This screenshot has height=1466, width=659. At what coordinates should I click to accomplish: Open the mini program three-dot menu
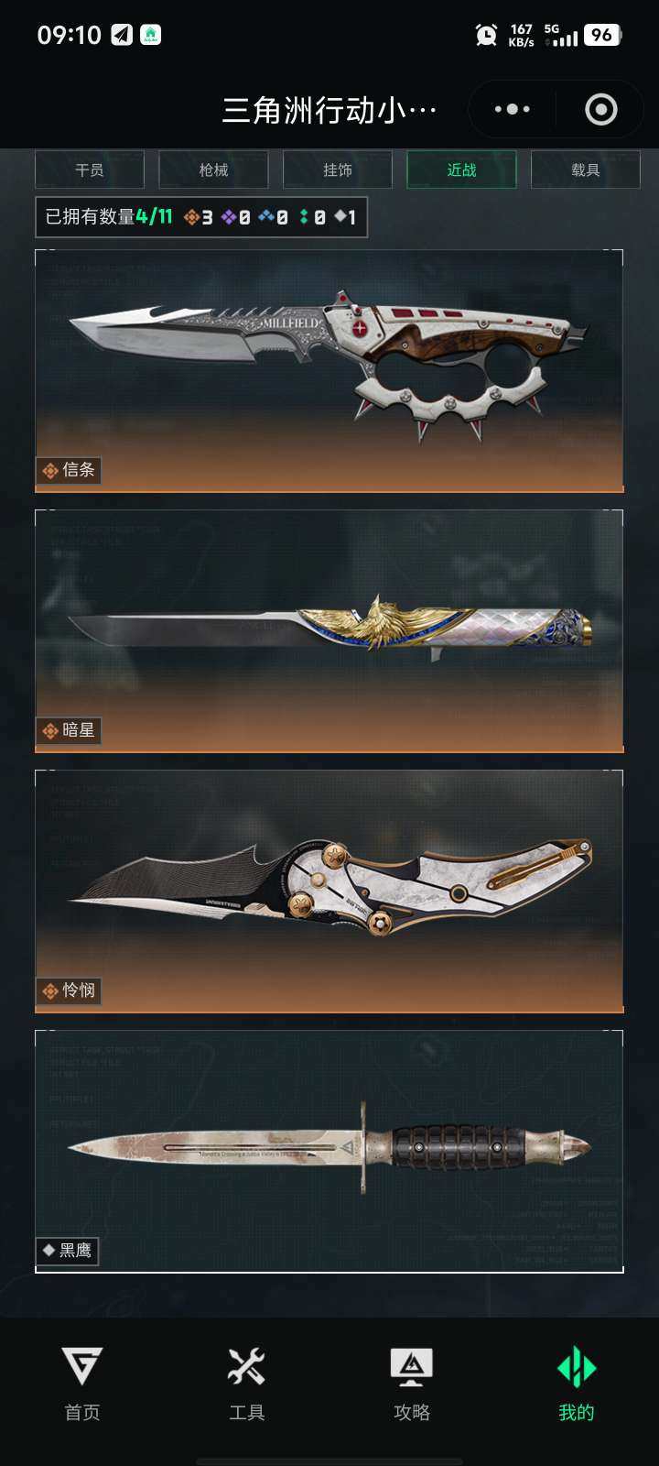[513, 109]
